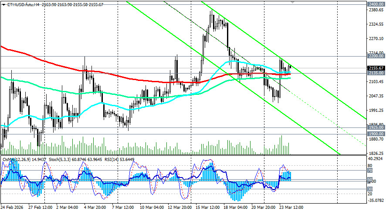The image size is (386, 211).
Task: Click the grey chart shift triangle marker
Action: (x=292, y=2)
